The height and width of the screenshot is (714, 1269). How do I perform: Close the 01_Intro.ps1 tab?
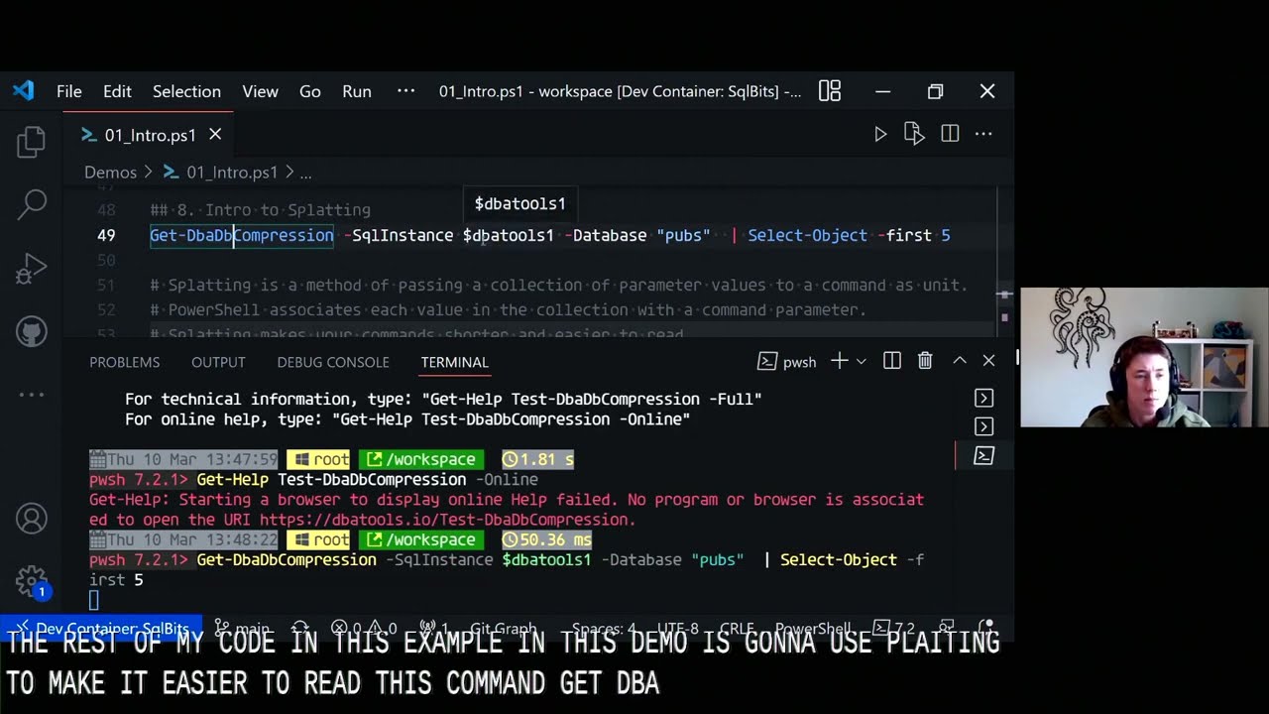215,135
